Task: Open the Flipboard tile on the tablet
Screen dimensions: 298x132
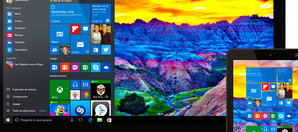Action: pyautogui.click(x=265, y=87)
